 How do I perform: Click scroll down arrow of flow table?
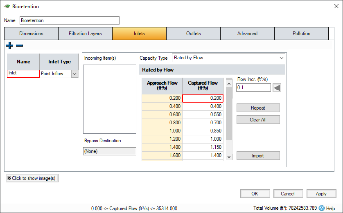[229, 157]
